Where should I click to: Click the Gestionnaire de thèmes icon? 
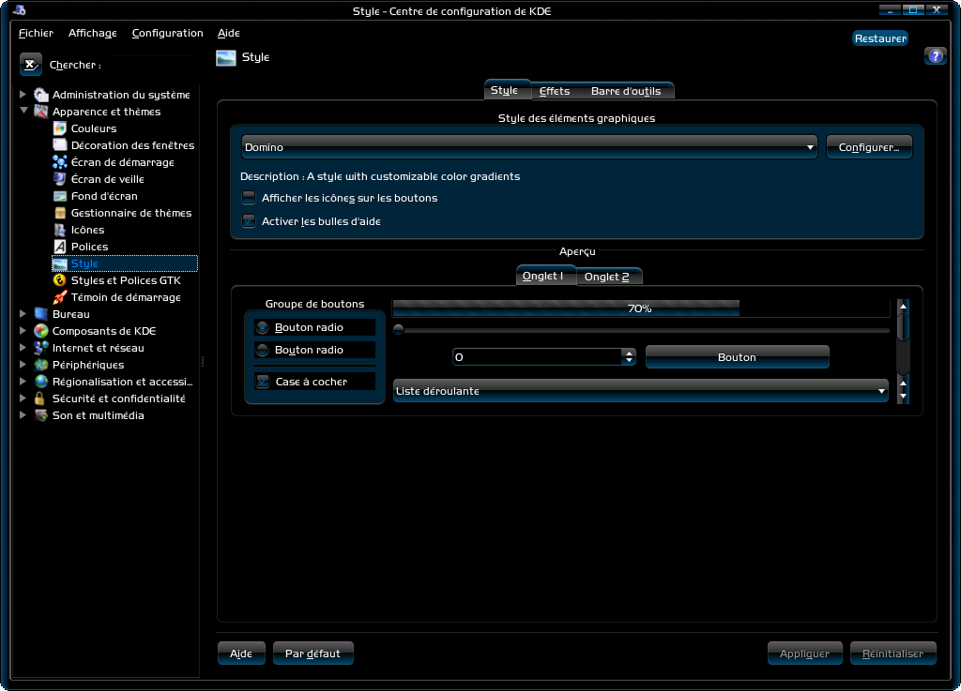[x=59, y=213]
